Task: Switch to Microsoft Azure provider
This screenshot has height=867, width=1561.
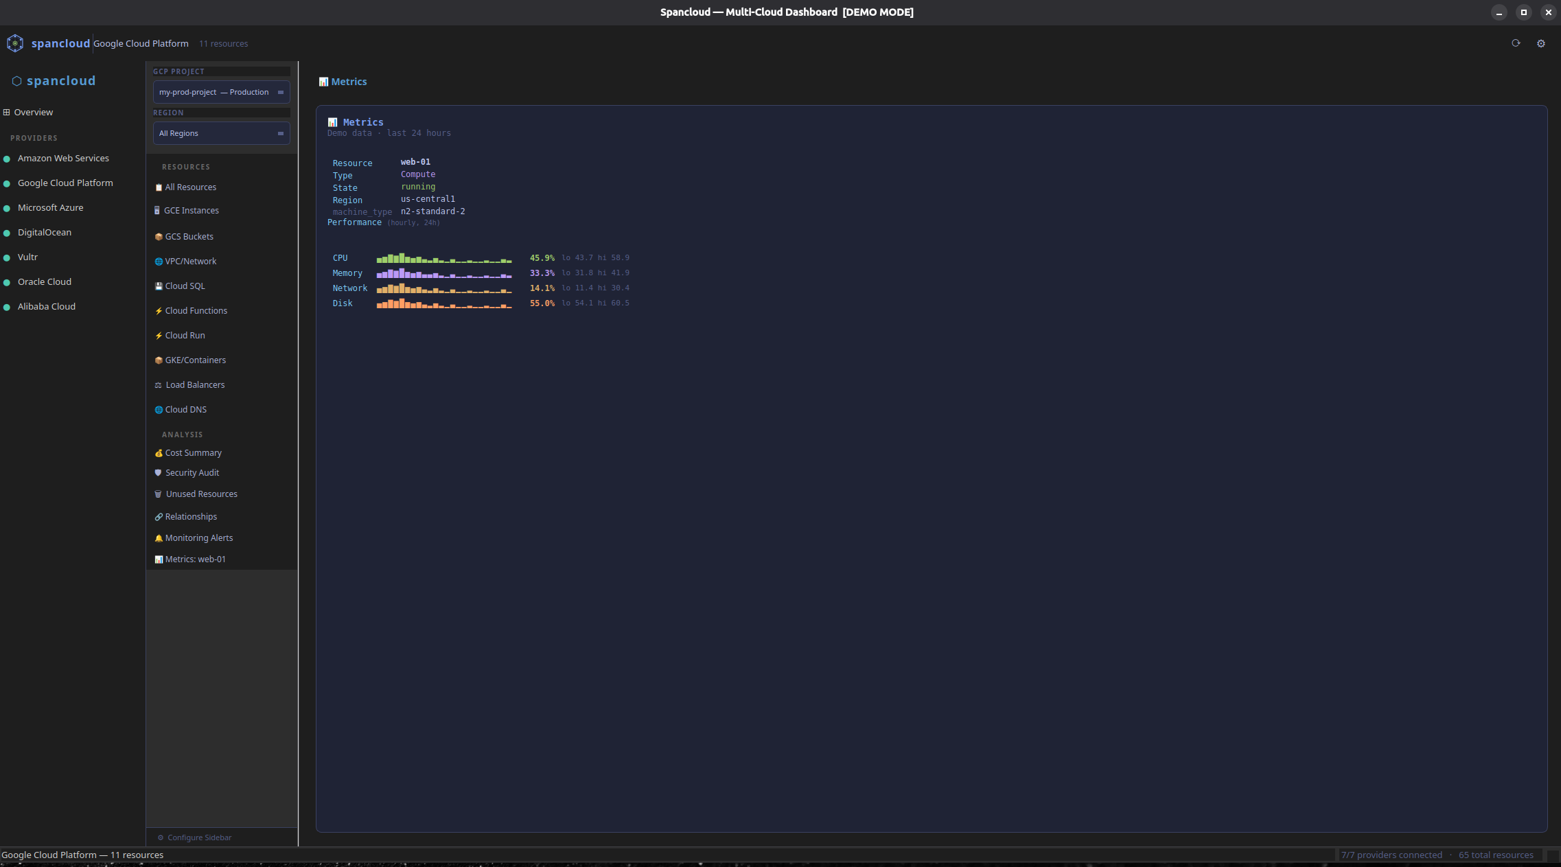Action: [50, 208]
